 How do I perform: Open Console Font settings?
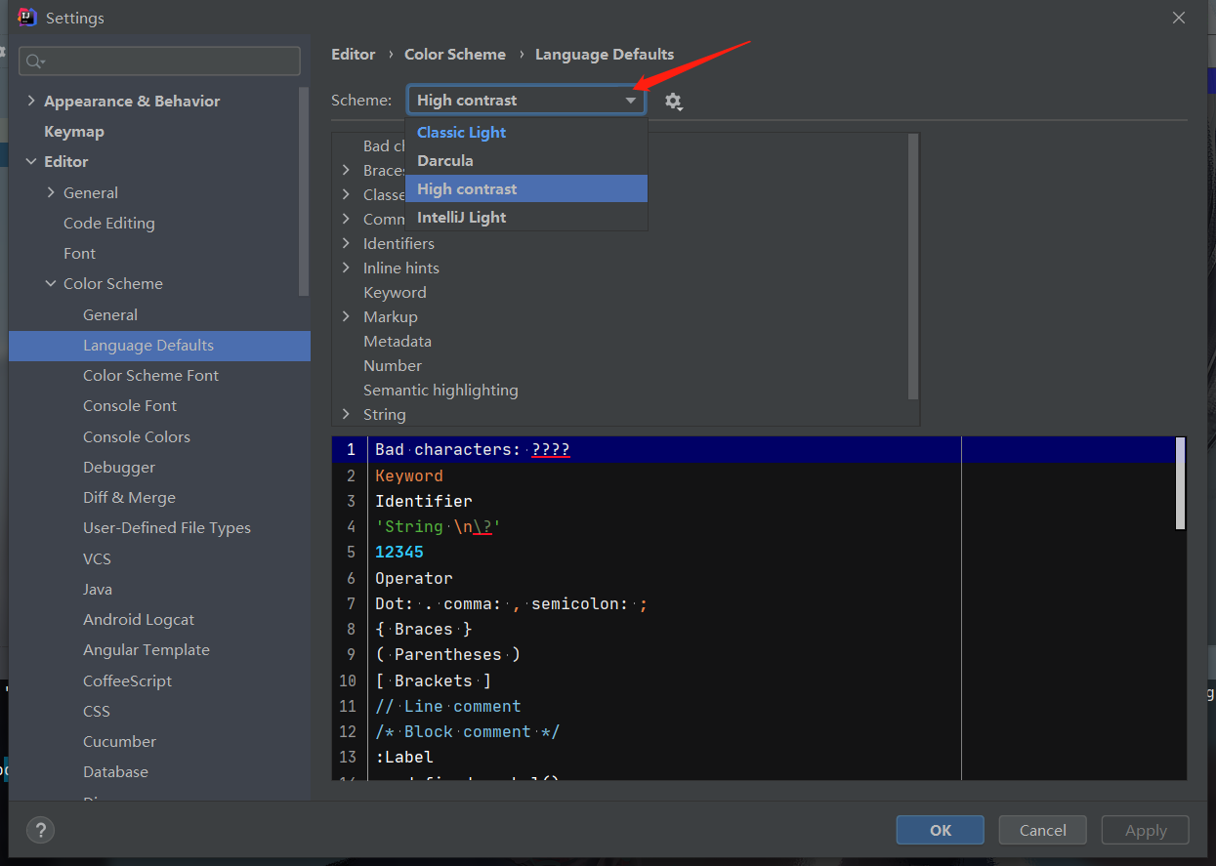130,405
